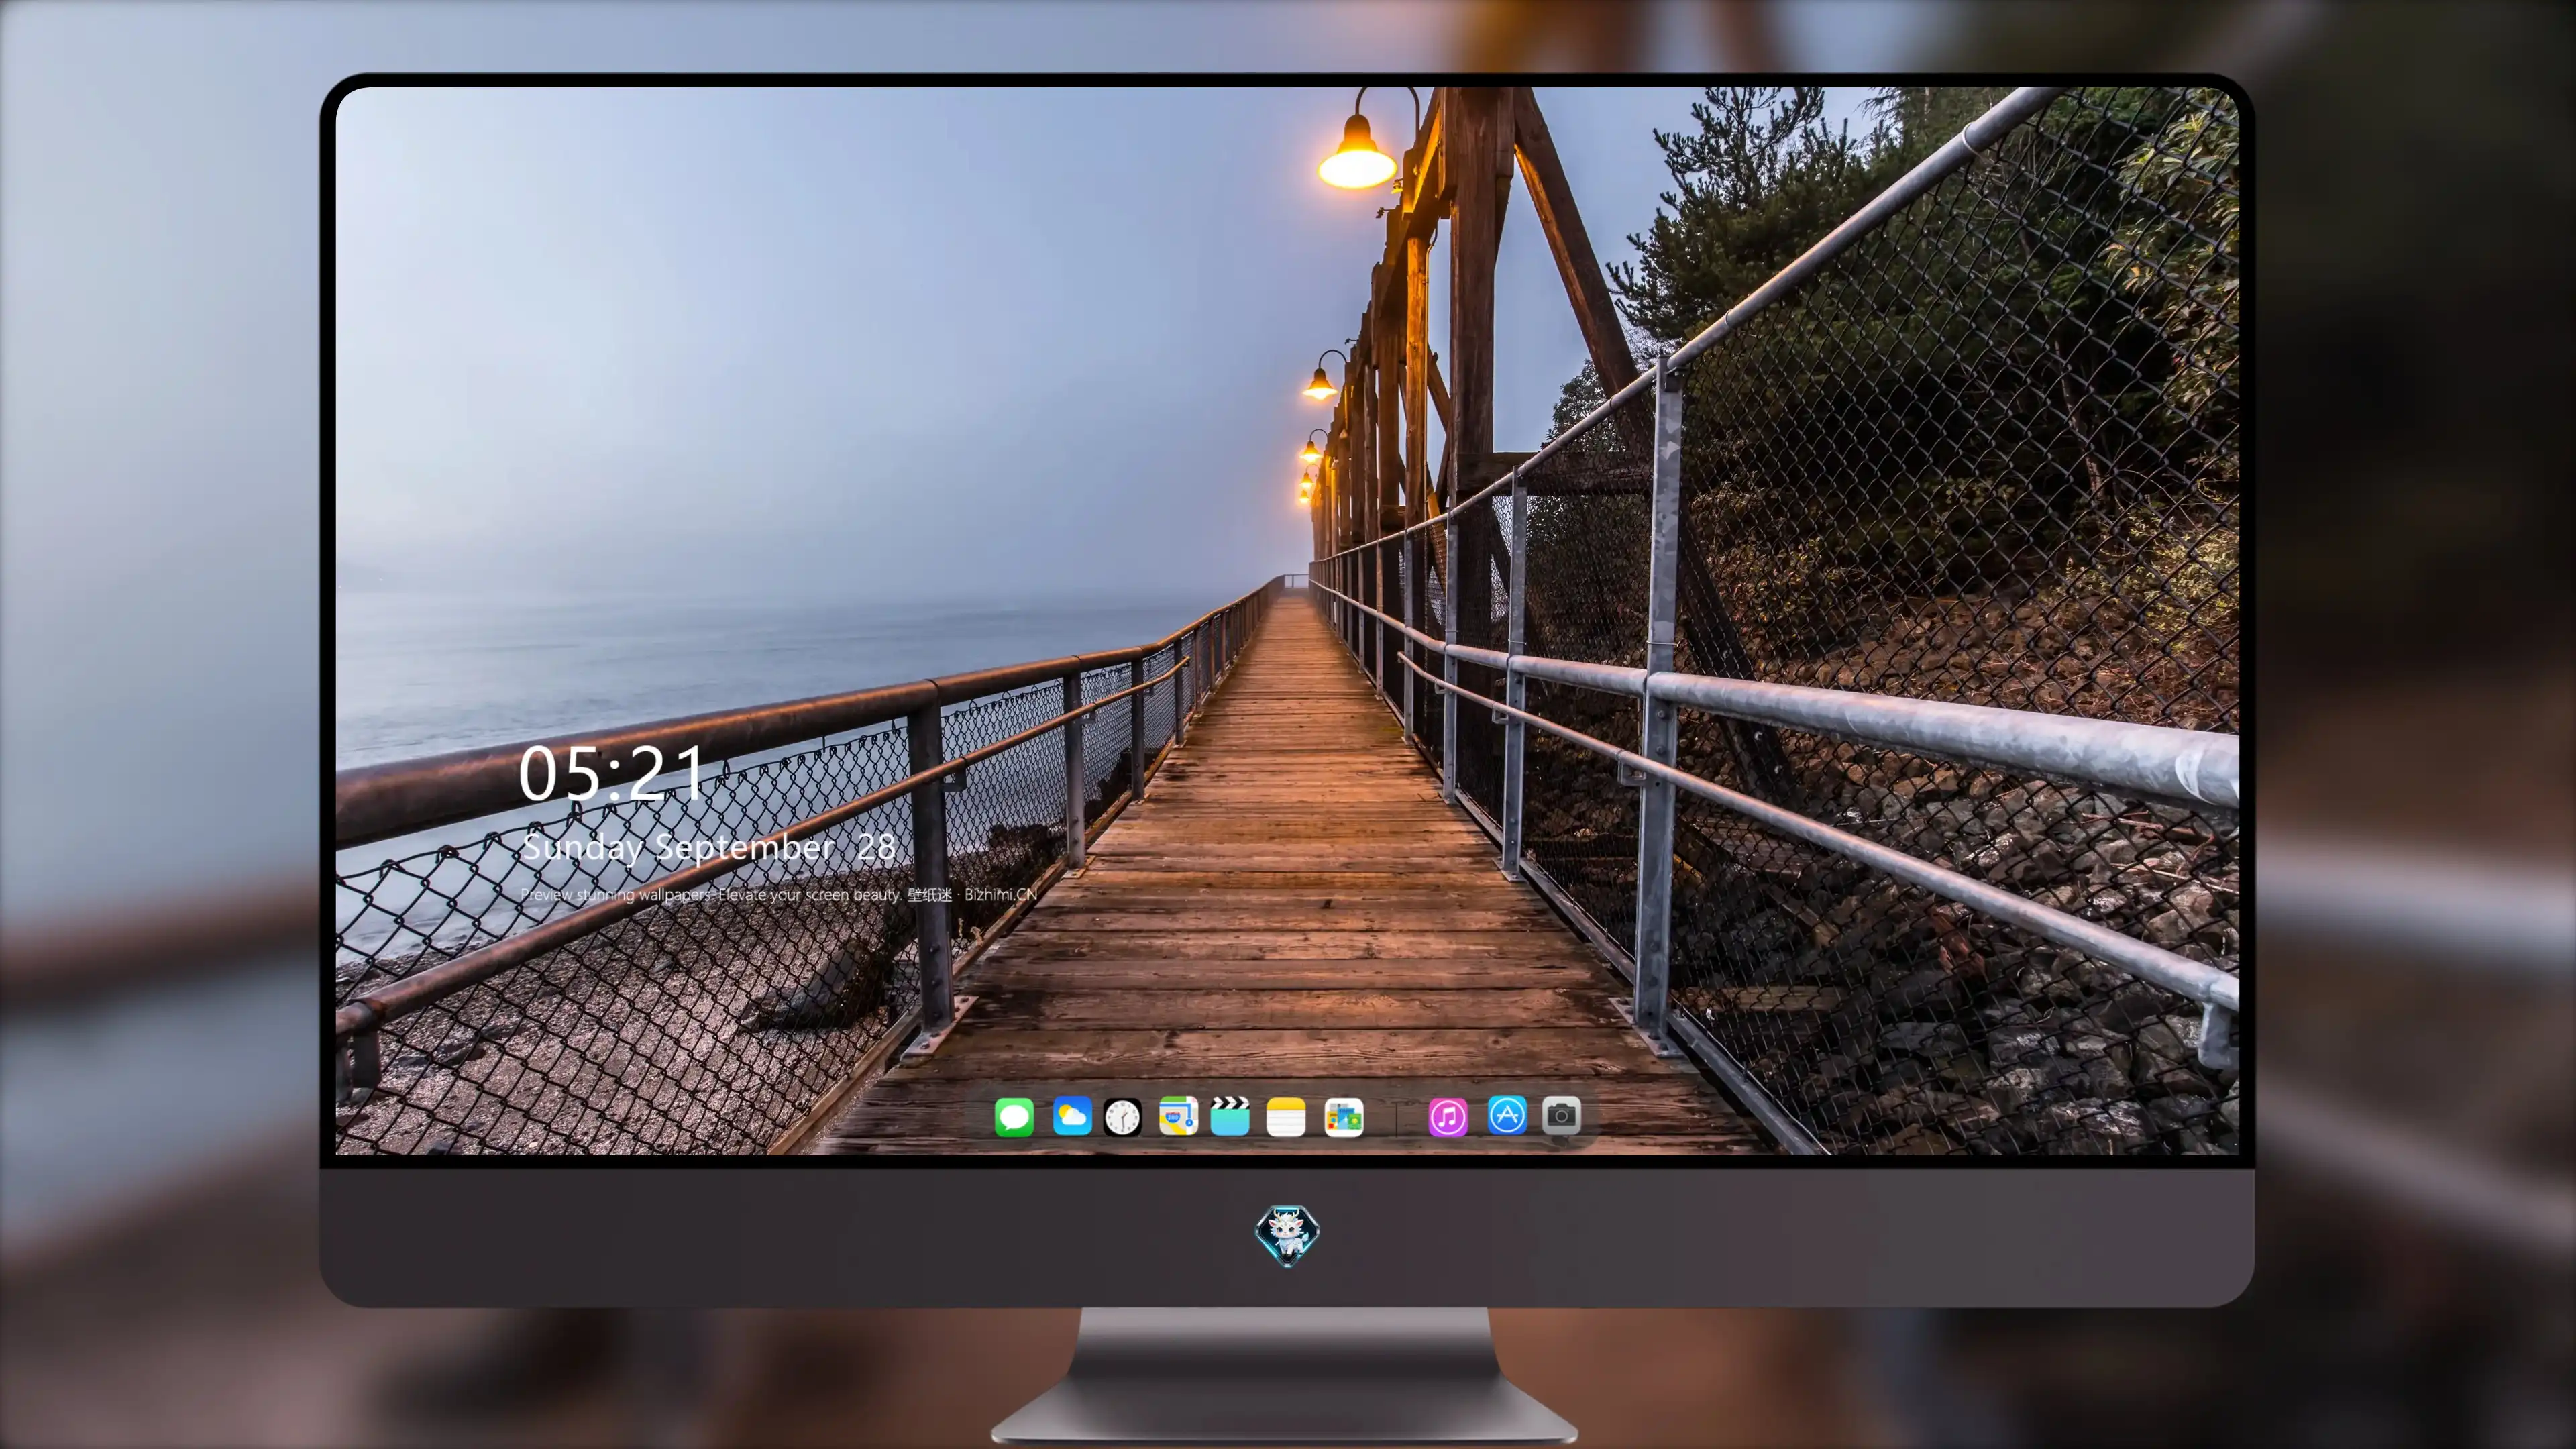Open the Clock app in the dock
2576x1449 pixels.
[1122, 1117]
